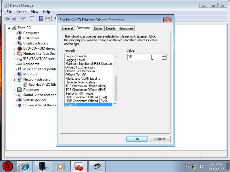Viewport: 230px width, 172px height.
Task: Launch Internet Explorer from the taskbar
Action: click(25, 167)
